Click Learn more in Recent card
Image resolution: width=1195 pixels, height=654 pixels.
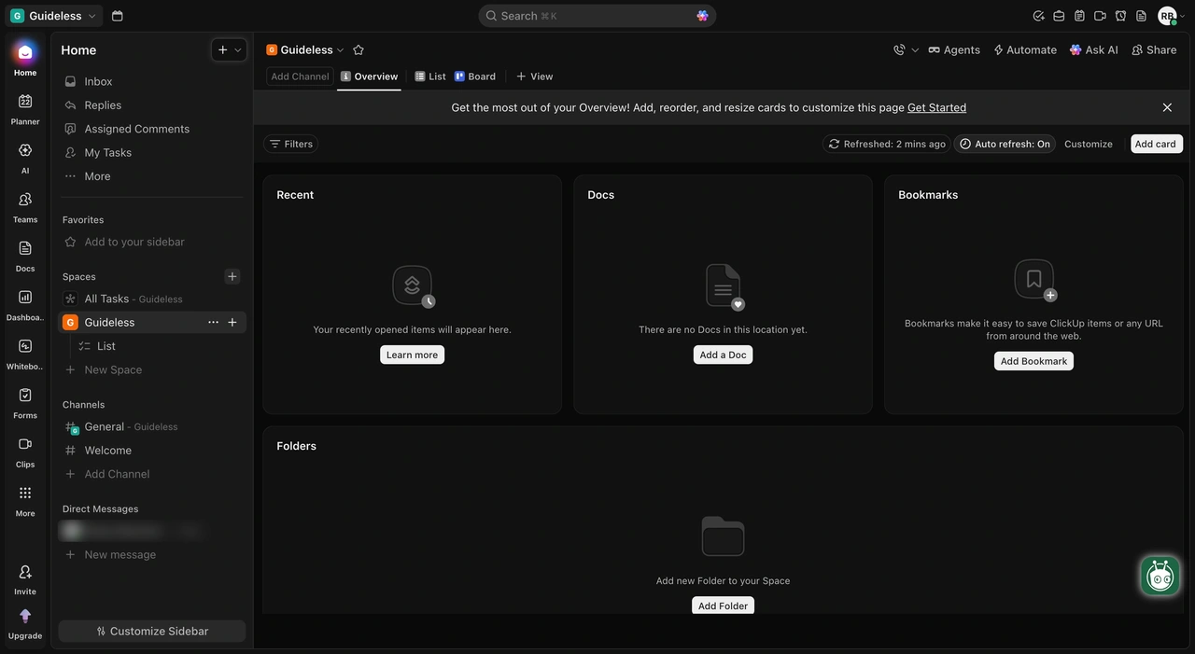pyautogui.click(x=412, y=355)
